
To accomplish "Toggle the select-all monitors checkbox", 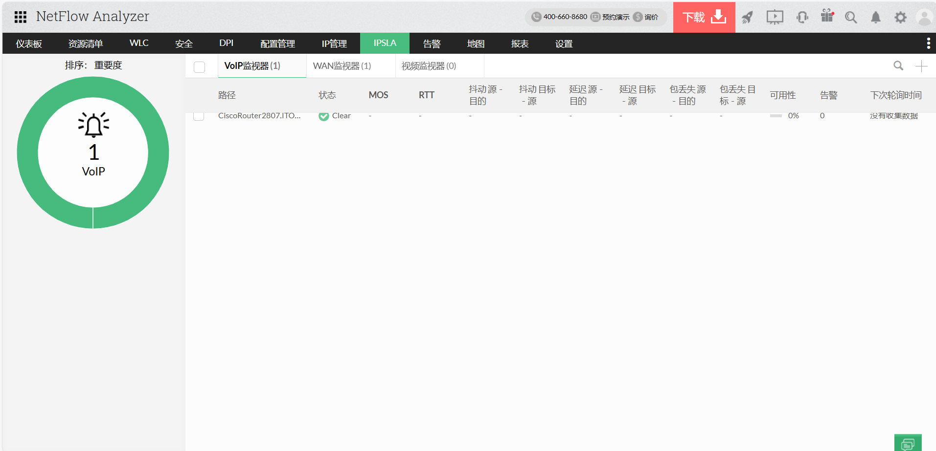I will point(200,67).
